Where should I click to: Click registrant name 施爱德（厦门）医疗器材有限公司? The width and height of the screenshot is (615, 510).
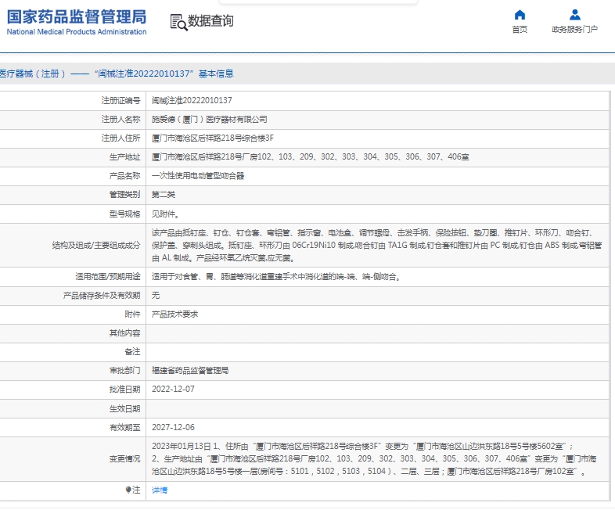coord(210,119)
